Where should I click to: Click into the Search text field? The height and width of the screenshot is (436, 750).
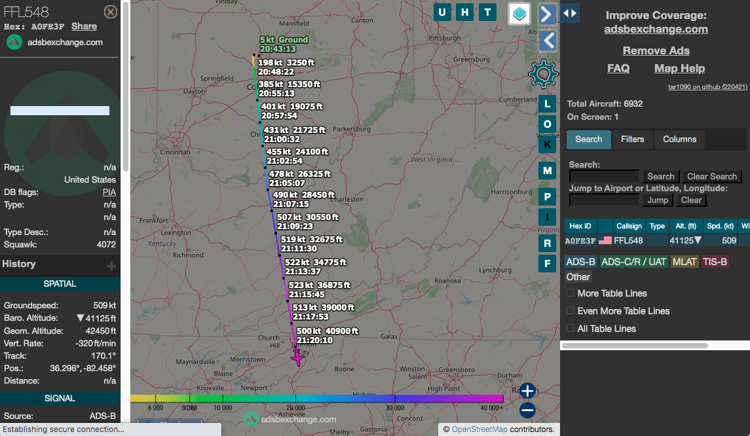pyautogui.click(x=604, y=176)
